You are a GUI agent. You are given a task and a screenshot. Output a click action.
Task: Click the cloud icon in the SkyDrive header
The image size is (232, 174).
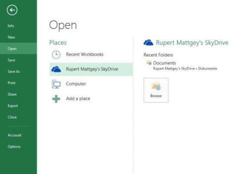coord(148,42)
